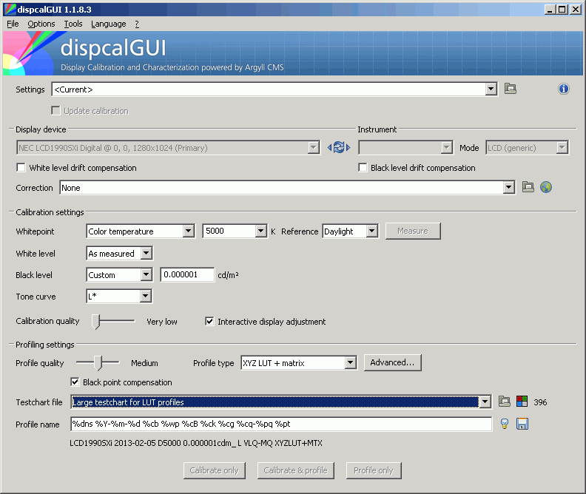Screen dimensions: 586x494
Task: Disable Black point compensation
Action: point(75,382)
